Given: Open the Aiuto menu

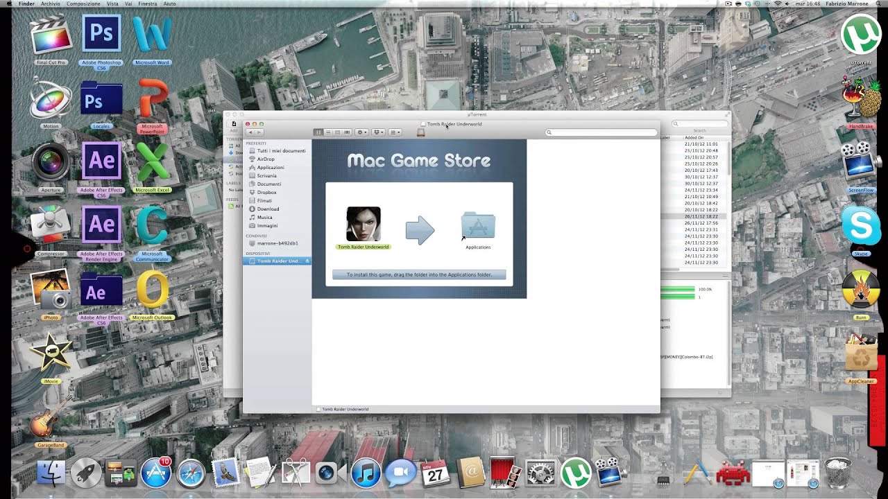Looking at the screenshot, I should (x=169, y=3).
